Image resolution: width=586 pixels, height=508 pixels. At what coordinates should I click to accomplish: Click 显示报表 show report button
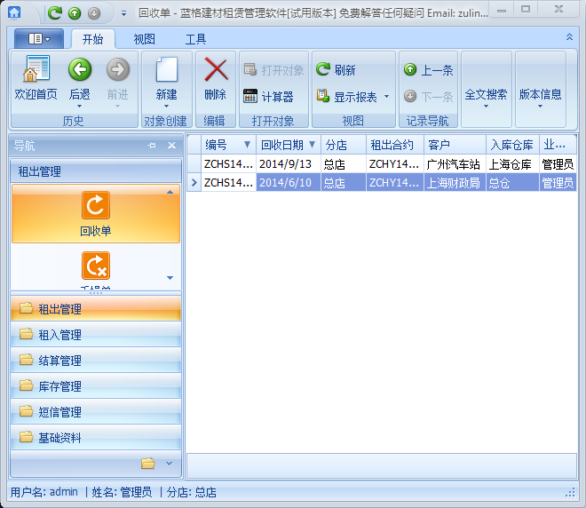tap(346, 97)
